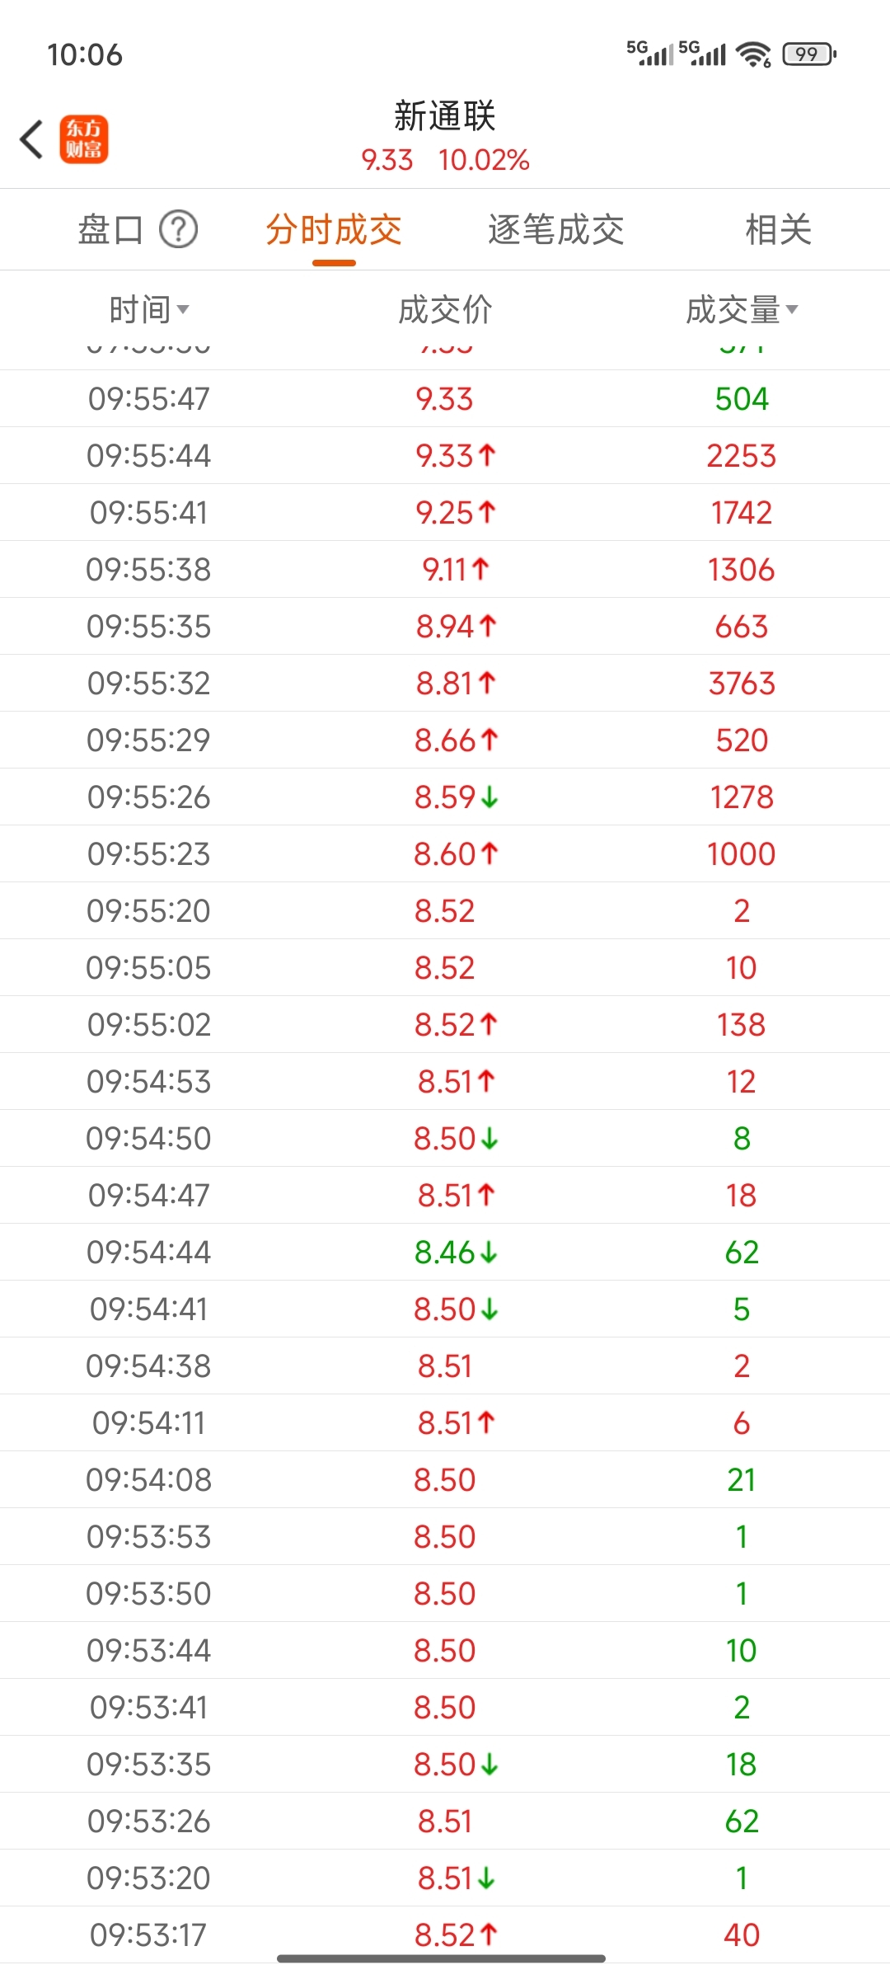Tap the battery indicator showing 99
Viewport: 890px width, 1979px height.
tap(809, 54)
